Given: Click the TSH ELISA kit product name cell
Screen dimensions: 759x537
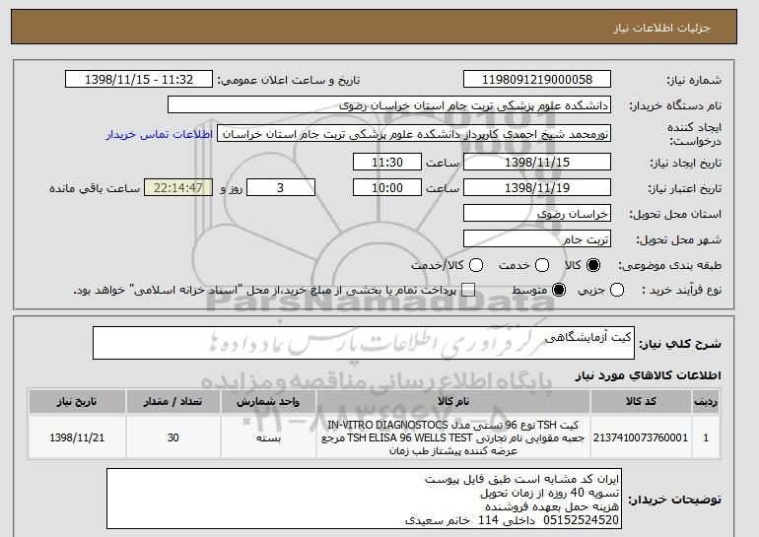Looking at the screenshot, I should point(453,437).
